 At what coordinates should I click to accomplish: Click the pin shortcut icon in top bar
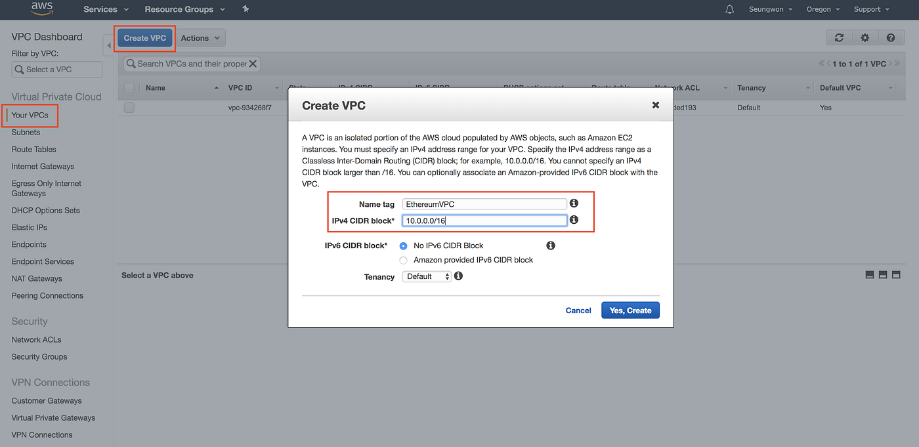coord(246,9)
